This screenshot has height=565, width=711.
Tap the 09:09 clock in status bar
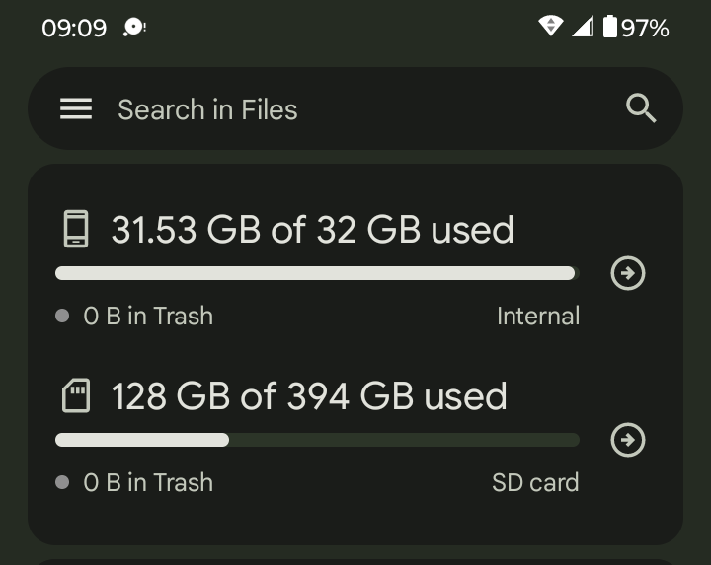[x=74, y=28]
